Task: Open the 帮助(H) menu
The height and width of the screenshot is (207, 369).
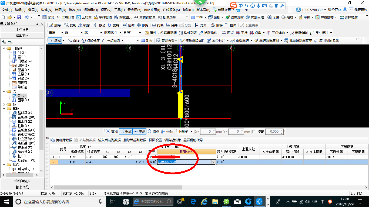Action: pos(188,10)
